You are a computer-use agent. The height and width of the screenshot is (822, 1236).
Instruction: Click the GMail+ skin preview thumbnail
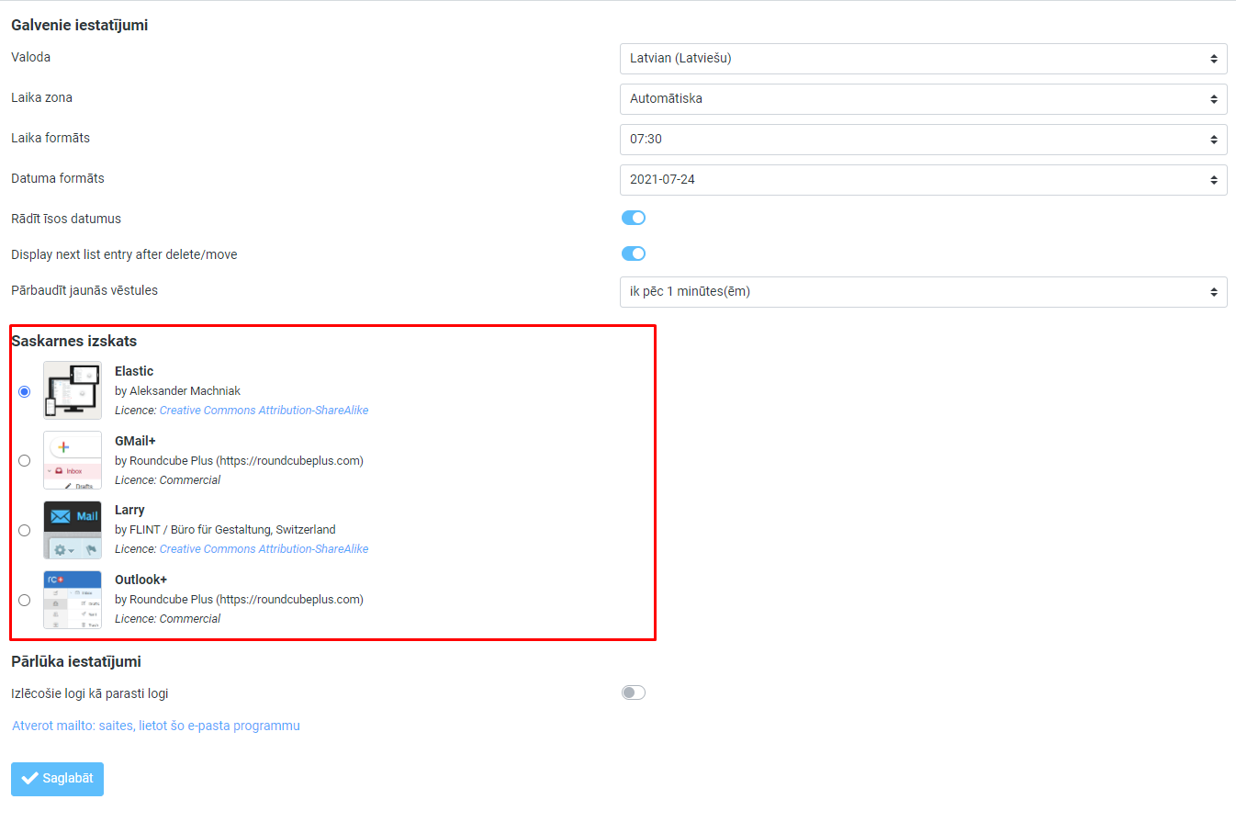tap(73, 460)
